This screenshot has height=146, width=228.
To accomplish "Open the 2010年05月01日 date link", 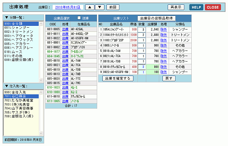I will pos(68,7).
